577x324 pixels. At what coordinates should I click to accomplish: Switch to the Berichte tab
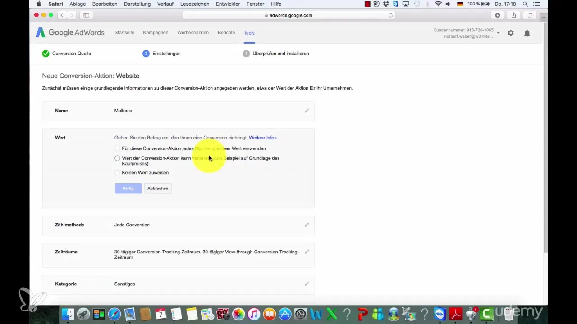pos(226,33)
